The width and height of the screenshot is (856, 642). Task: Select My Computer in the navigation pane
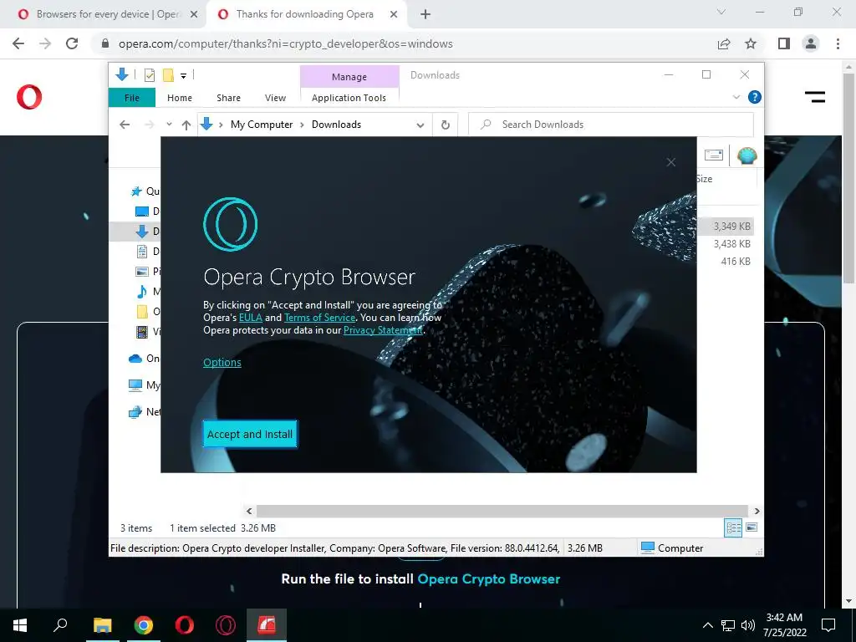tap(144, 385)
